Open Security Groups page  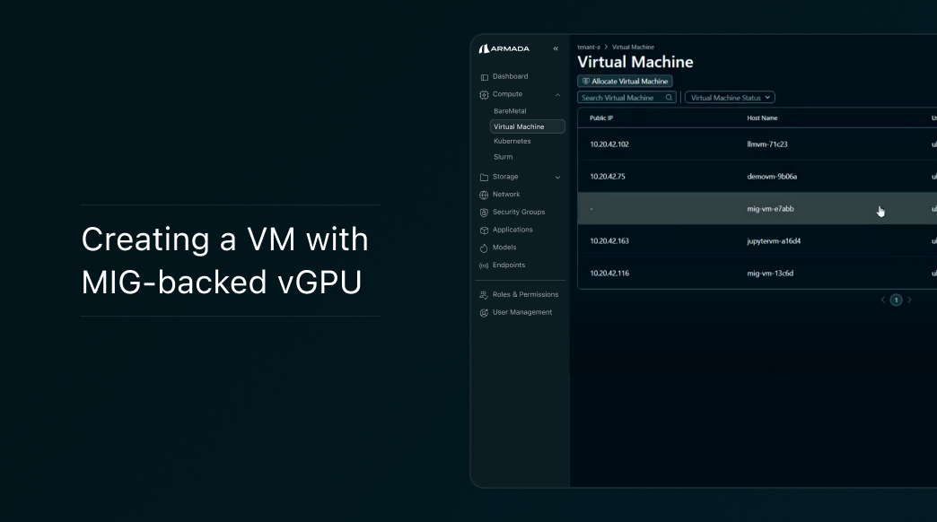519,212
